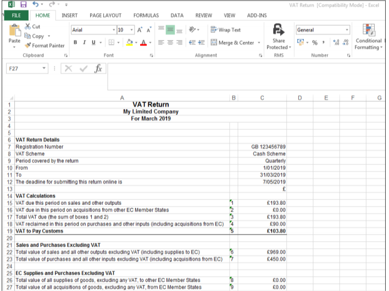
Task: Click Accounting Number Format currency icon
Action: 301,42
